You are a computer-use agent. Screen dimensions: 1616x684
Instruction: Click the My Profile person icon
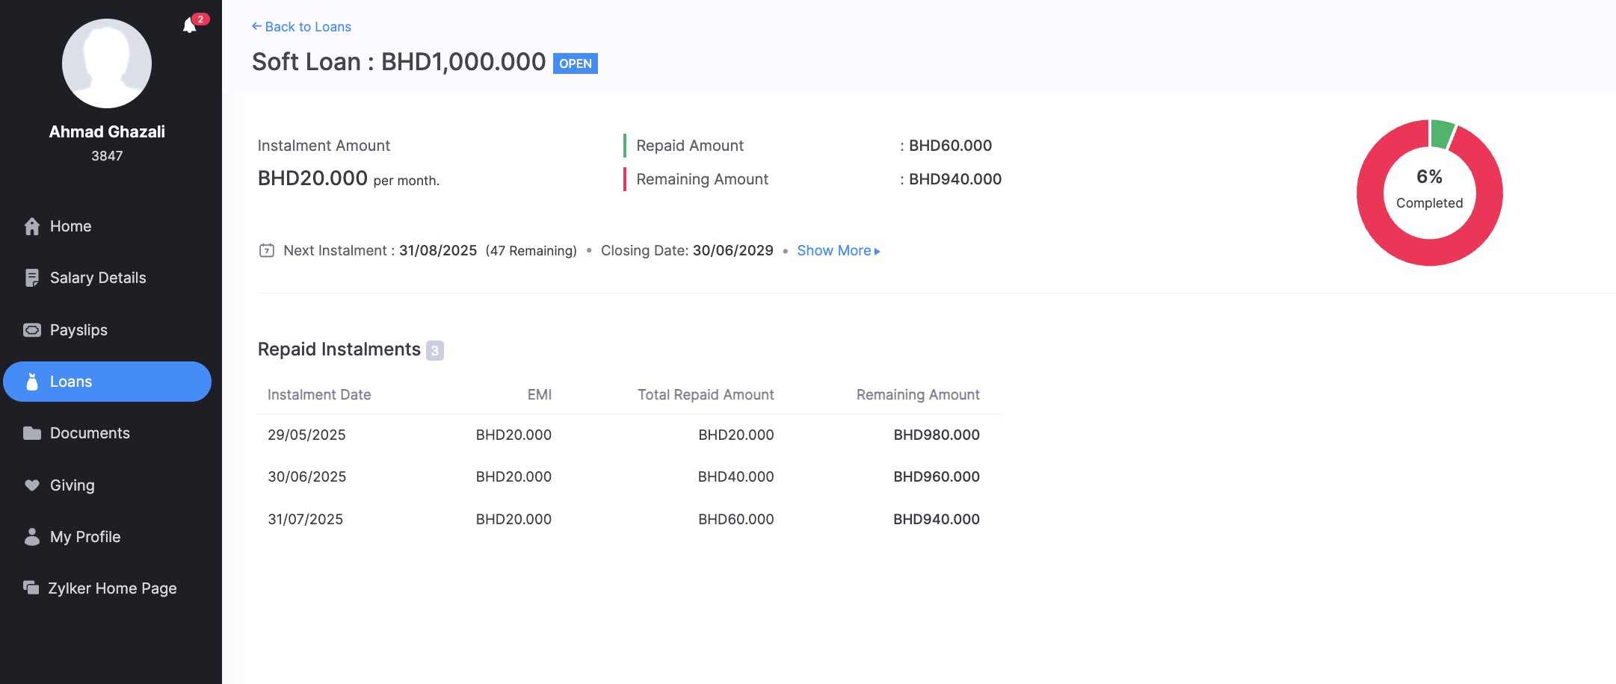32,537
